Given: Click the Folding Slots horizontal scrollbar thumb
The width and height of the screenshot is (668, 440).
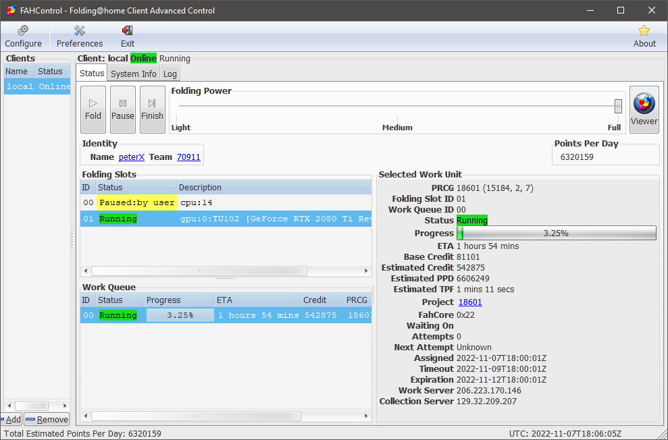Looking at the screenshot, I should pyautogui.click(x=199, y=271).
